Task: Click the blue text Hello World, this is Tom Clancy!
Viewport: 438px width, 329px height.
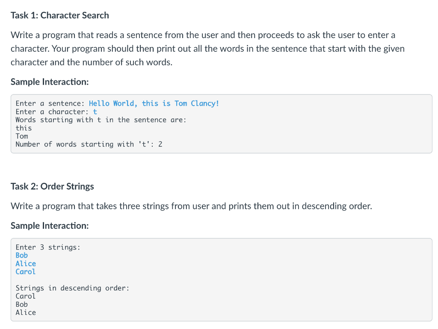Action: tap(154, 104)
